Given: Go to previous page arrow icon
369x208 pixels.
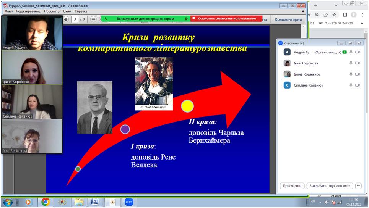Looking at the screenshot, I should tap(65, 19).
